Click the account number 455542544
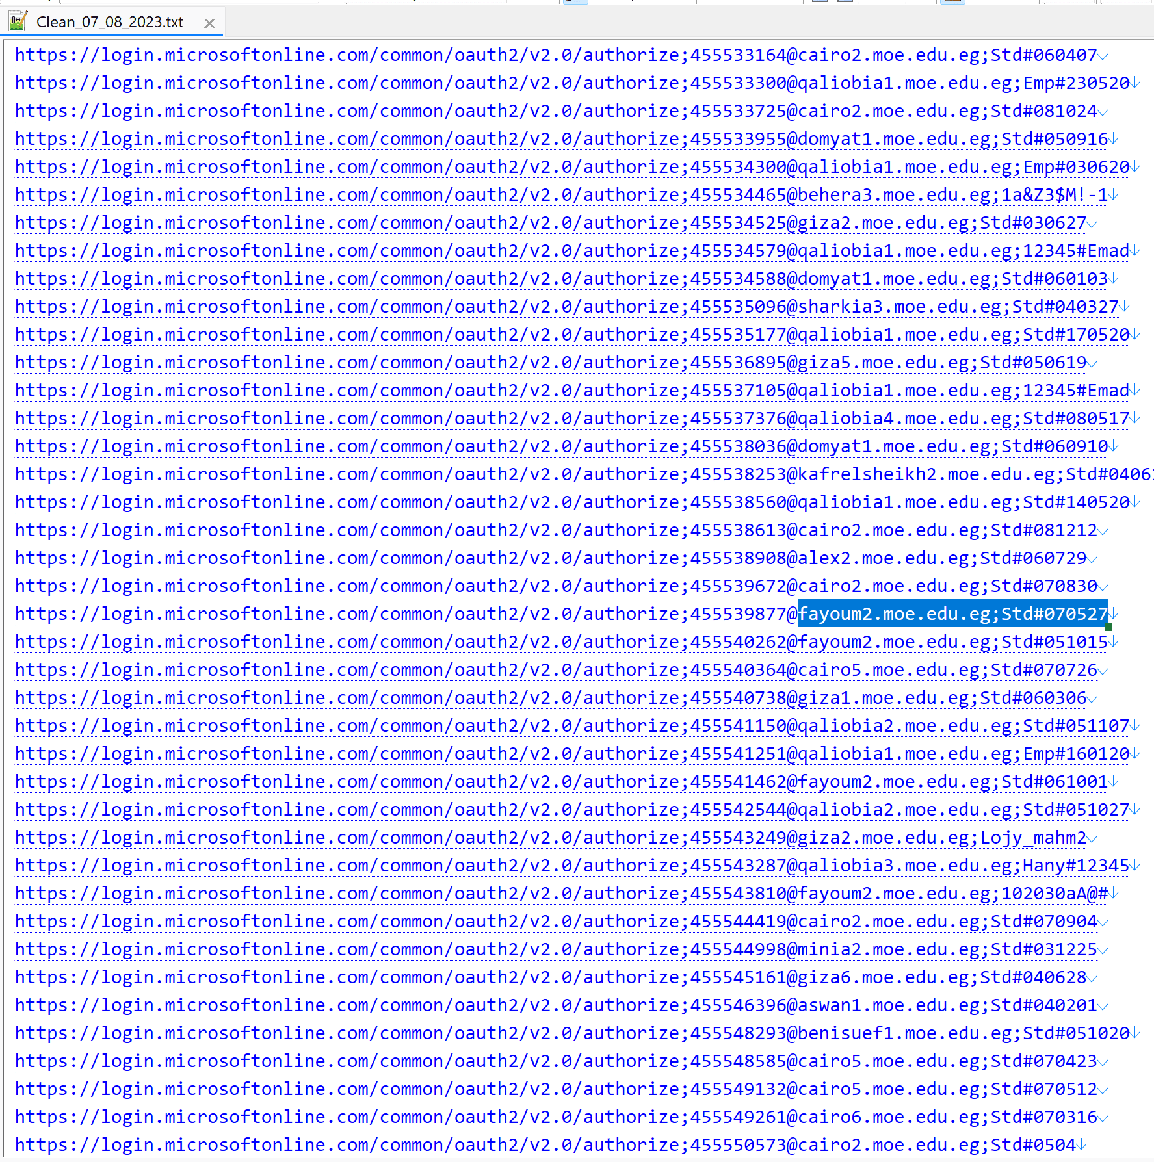Viewport: 1154px width, 1162px height. click(739, 810)
